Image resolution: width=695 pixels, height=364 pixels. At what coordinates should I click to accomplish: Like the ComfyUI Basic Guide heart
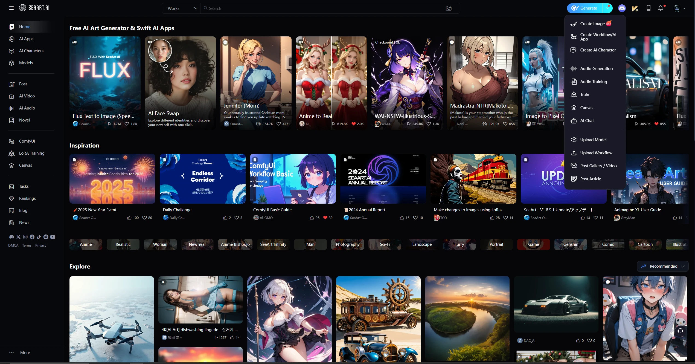tap(325, 218)
